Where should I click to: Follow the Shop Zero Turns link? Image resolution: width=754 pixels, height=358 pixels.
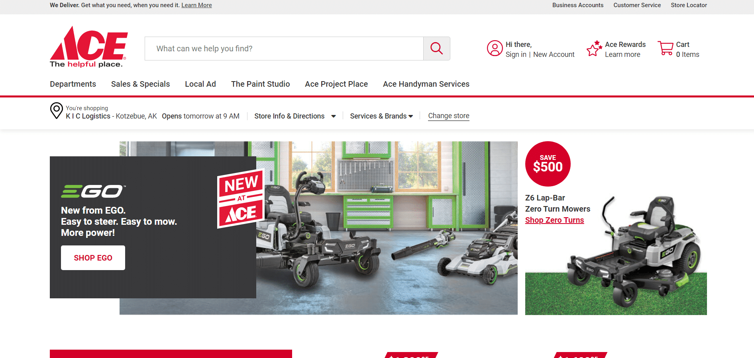554,220
